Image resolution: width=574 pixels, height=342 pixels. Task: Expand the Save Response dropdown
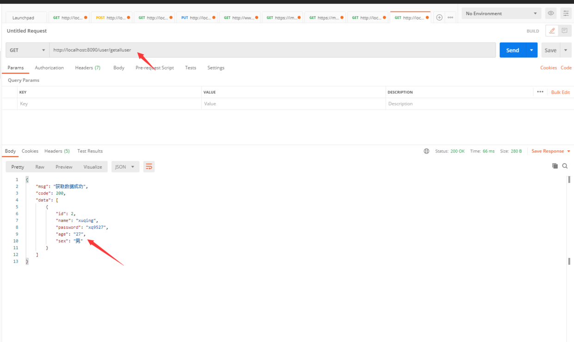coord(551,151)
